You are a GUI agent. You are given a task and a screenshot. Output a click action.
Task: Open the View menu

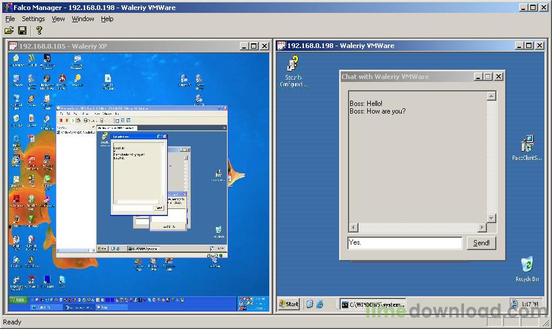tap(58, 19)
